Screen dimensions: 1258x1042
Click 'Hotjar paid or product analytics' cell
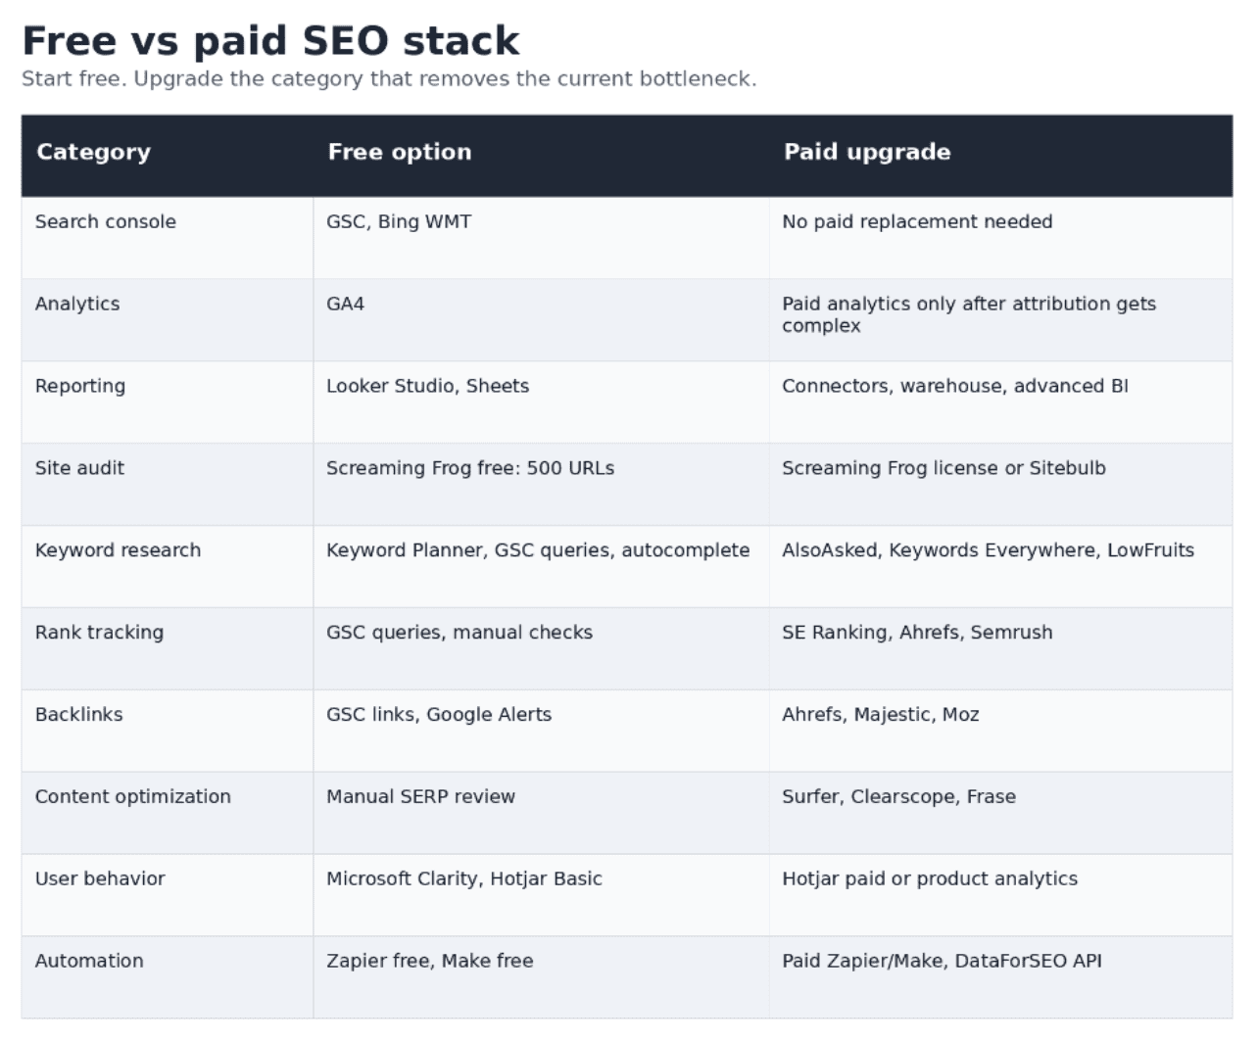coord(1001,896)
